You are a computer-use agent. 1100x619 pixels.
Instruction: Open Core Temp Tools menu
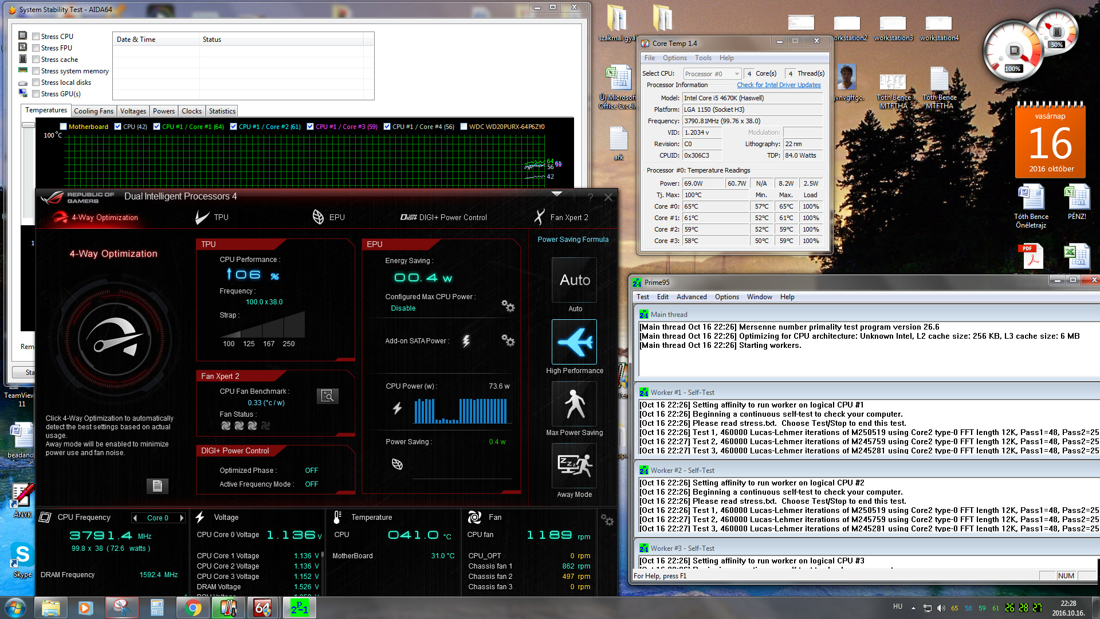pos(703,58)
